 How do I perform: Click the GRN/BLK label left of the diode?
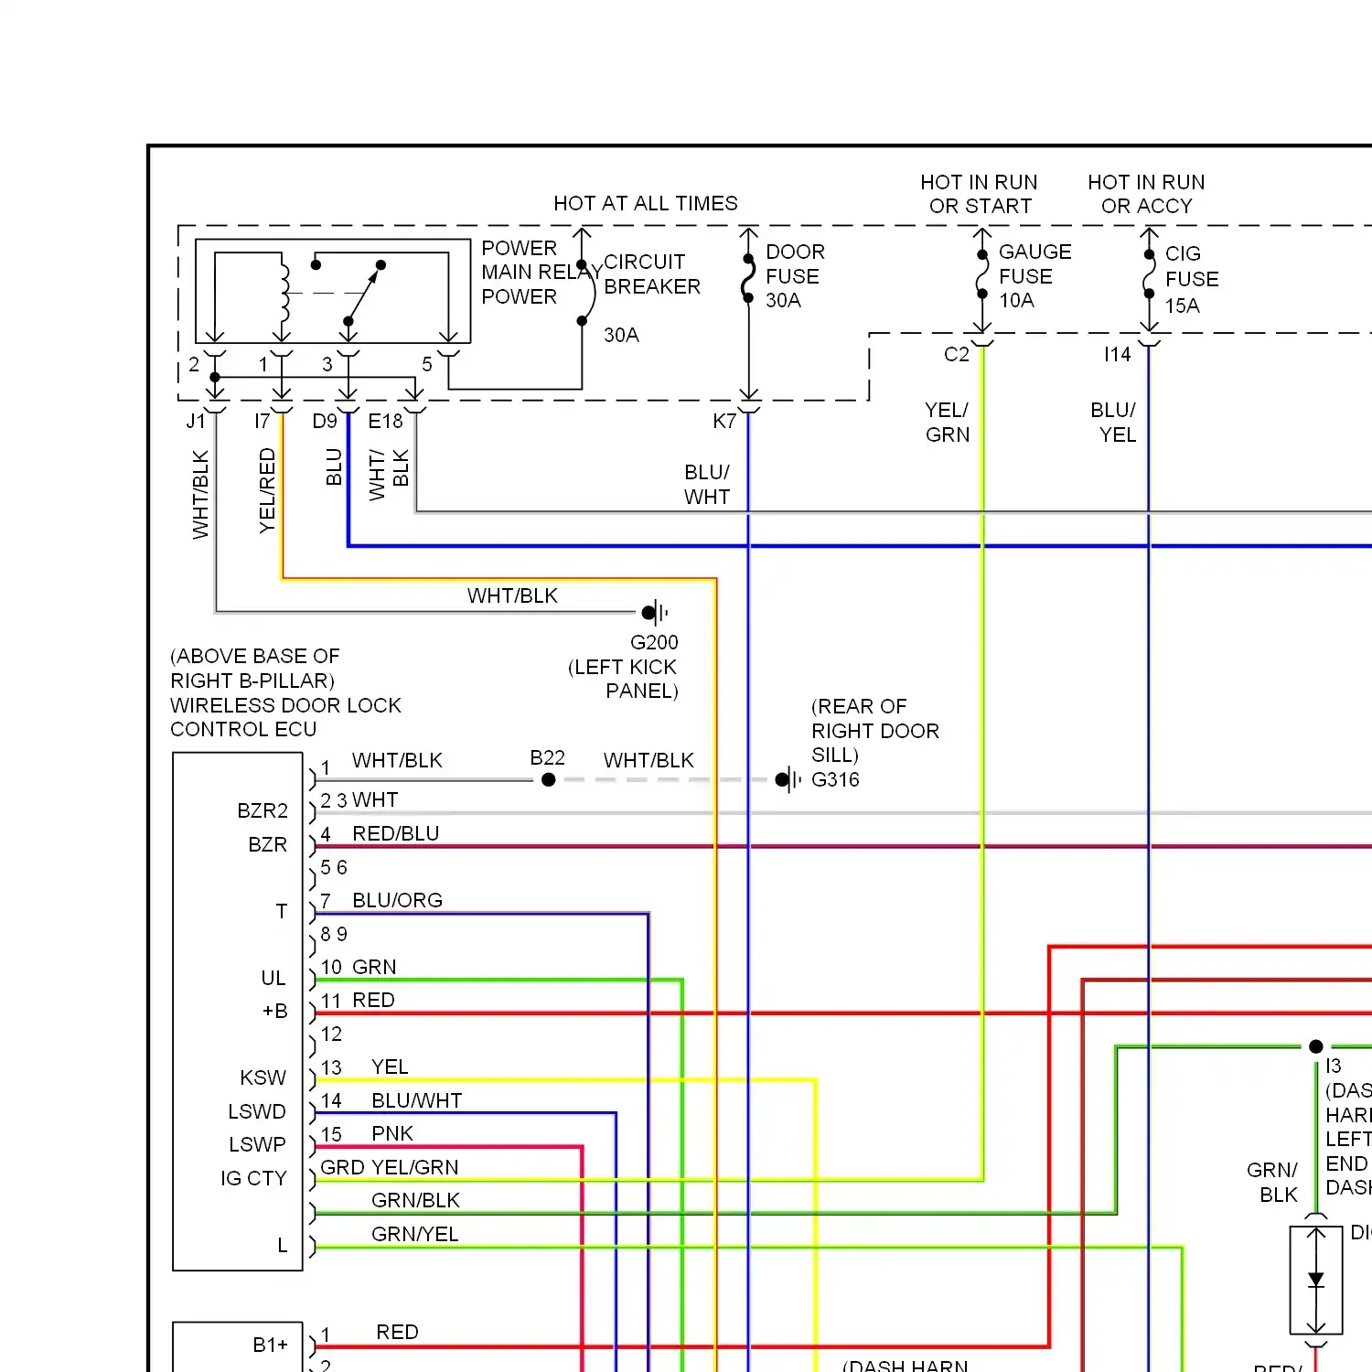click(x=1272, y=1183)
